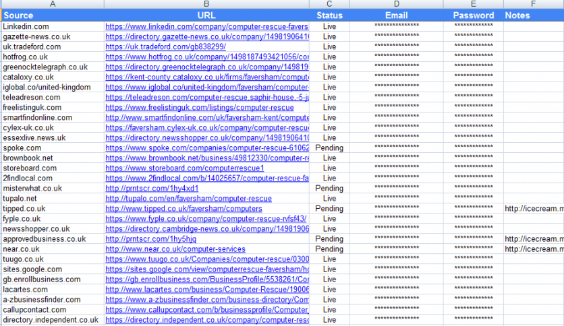Select Live status in tupalo.net row
Screen dimensions: 564x326
pos(329,198)
